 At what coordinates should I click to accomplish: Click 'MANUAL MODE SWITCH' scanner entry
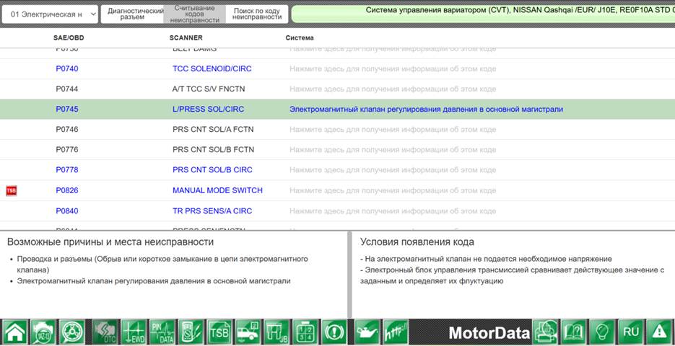[x=217, y=190]
